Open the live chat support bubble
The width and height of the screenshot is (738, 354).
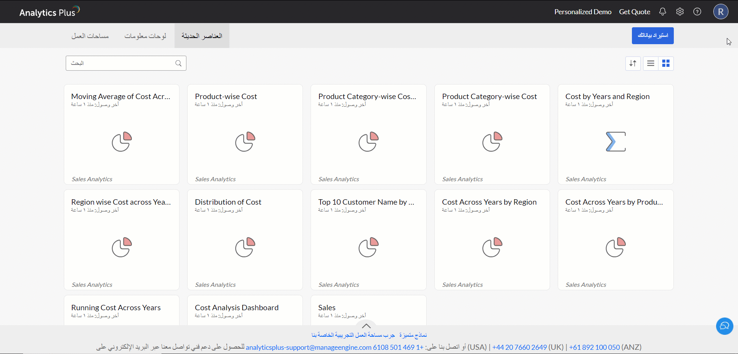[724, 326]
